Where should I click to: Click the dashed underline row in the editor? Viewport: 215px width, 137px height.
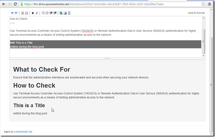12,23
